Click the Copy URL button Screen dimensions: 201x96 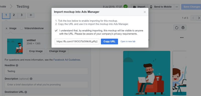(109, 41)
